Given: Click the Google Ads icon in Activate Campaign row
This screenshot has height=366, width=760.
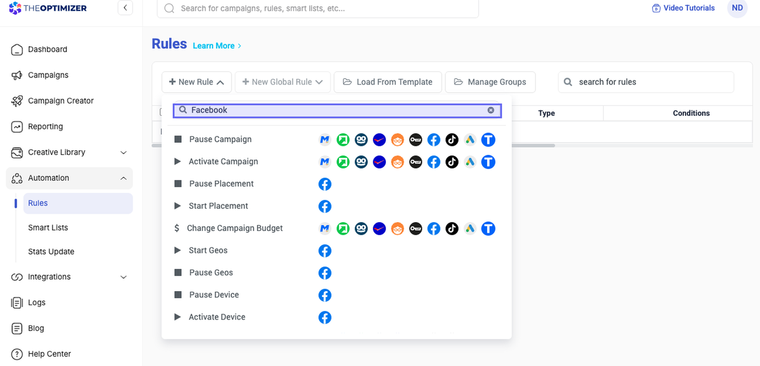Looking at the screenshot, I should pos(470,162).
